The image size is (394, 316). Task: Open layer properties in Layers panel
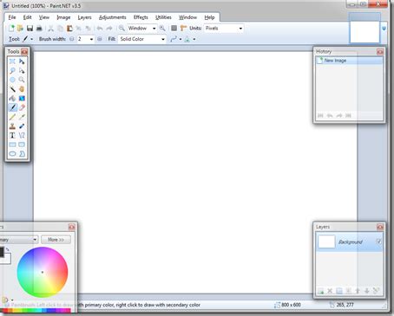(376, 291)
